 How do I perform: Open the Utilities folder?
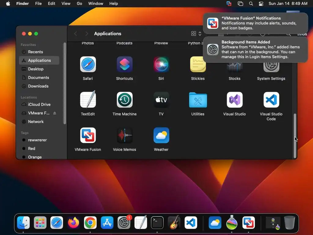click(198, 100)
